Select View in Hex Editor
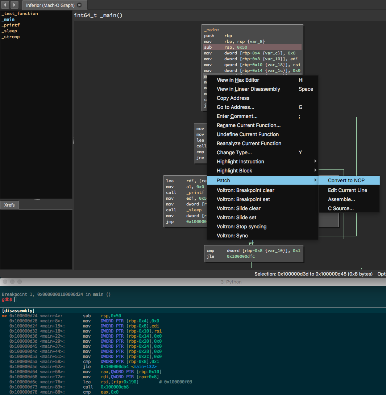The height and width of the screenshot is (395, 386). tap(238, 80)
